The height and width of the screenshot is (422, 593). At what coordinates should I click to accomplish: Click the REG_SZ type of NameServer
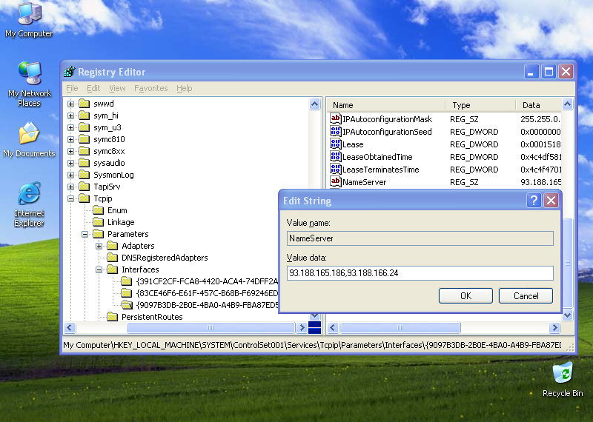pyautogui.click(x=464, y=182)
